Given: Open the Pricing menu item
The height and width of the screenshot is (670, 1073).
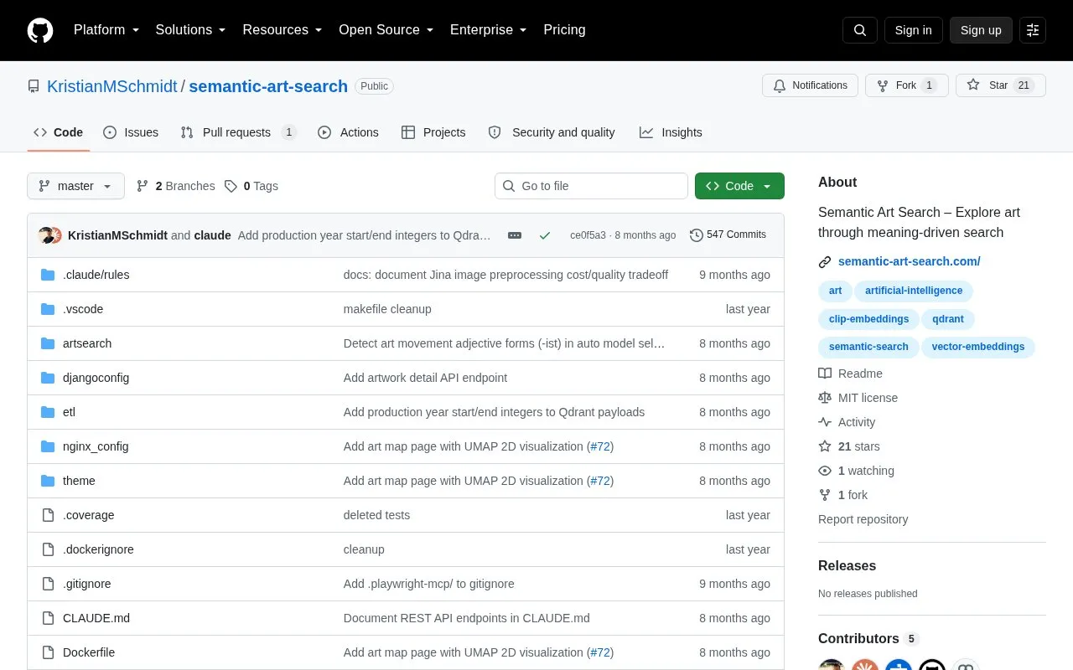Looking at the screenshot, I should (x=564, y=30).
